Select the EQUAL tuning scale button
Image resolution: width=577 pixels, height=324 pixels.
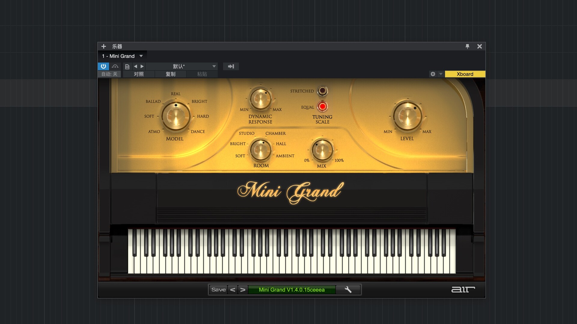[x=322, y=106]
